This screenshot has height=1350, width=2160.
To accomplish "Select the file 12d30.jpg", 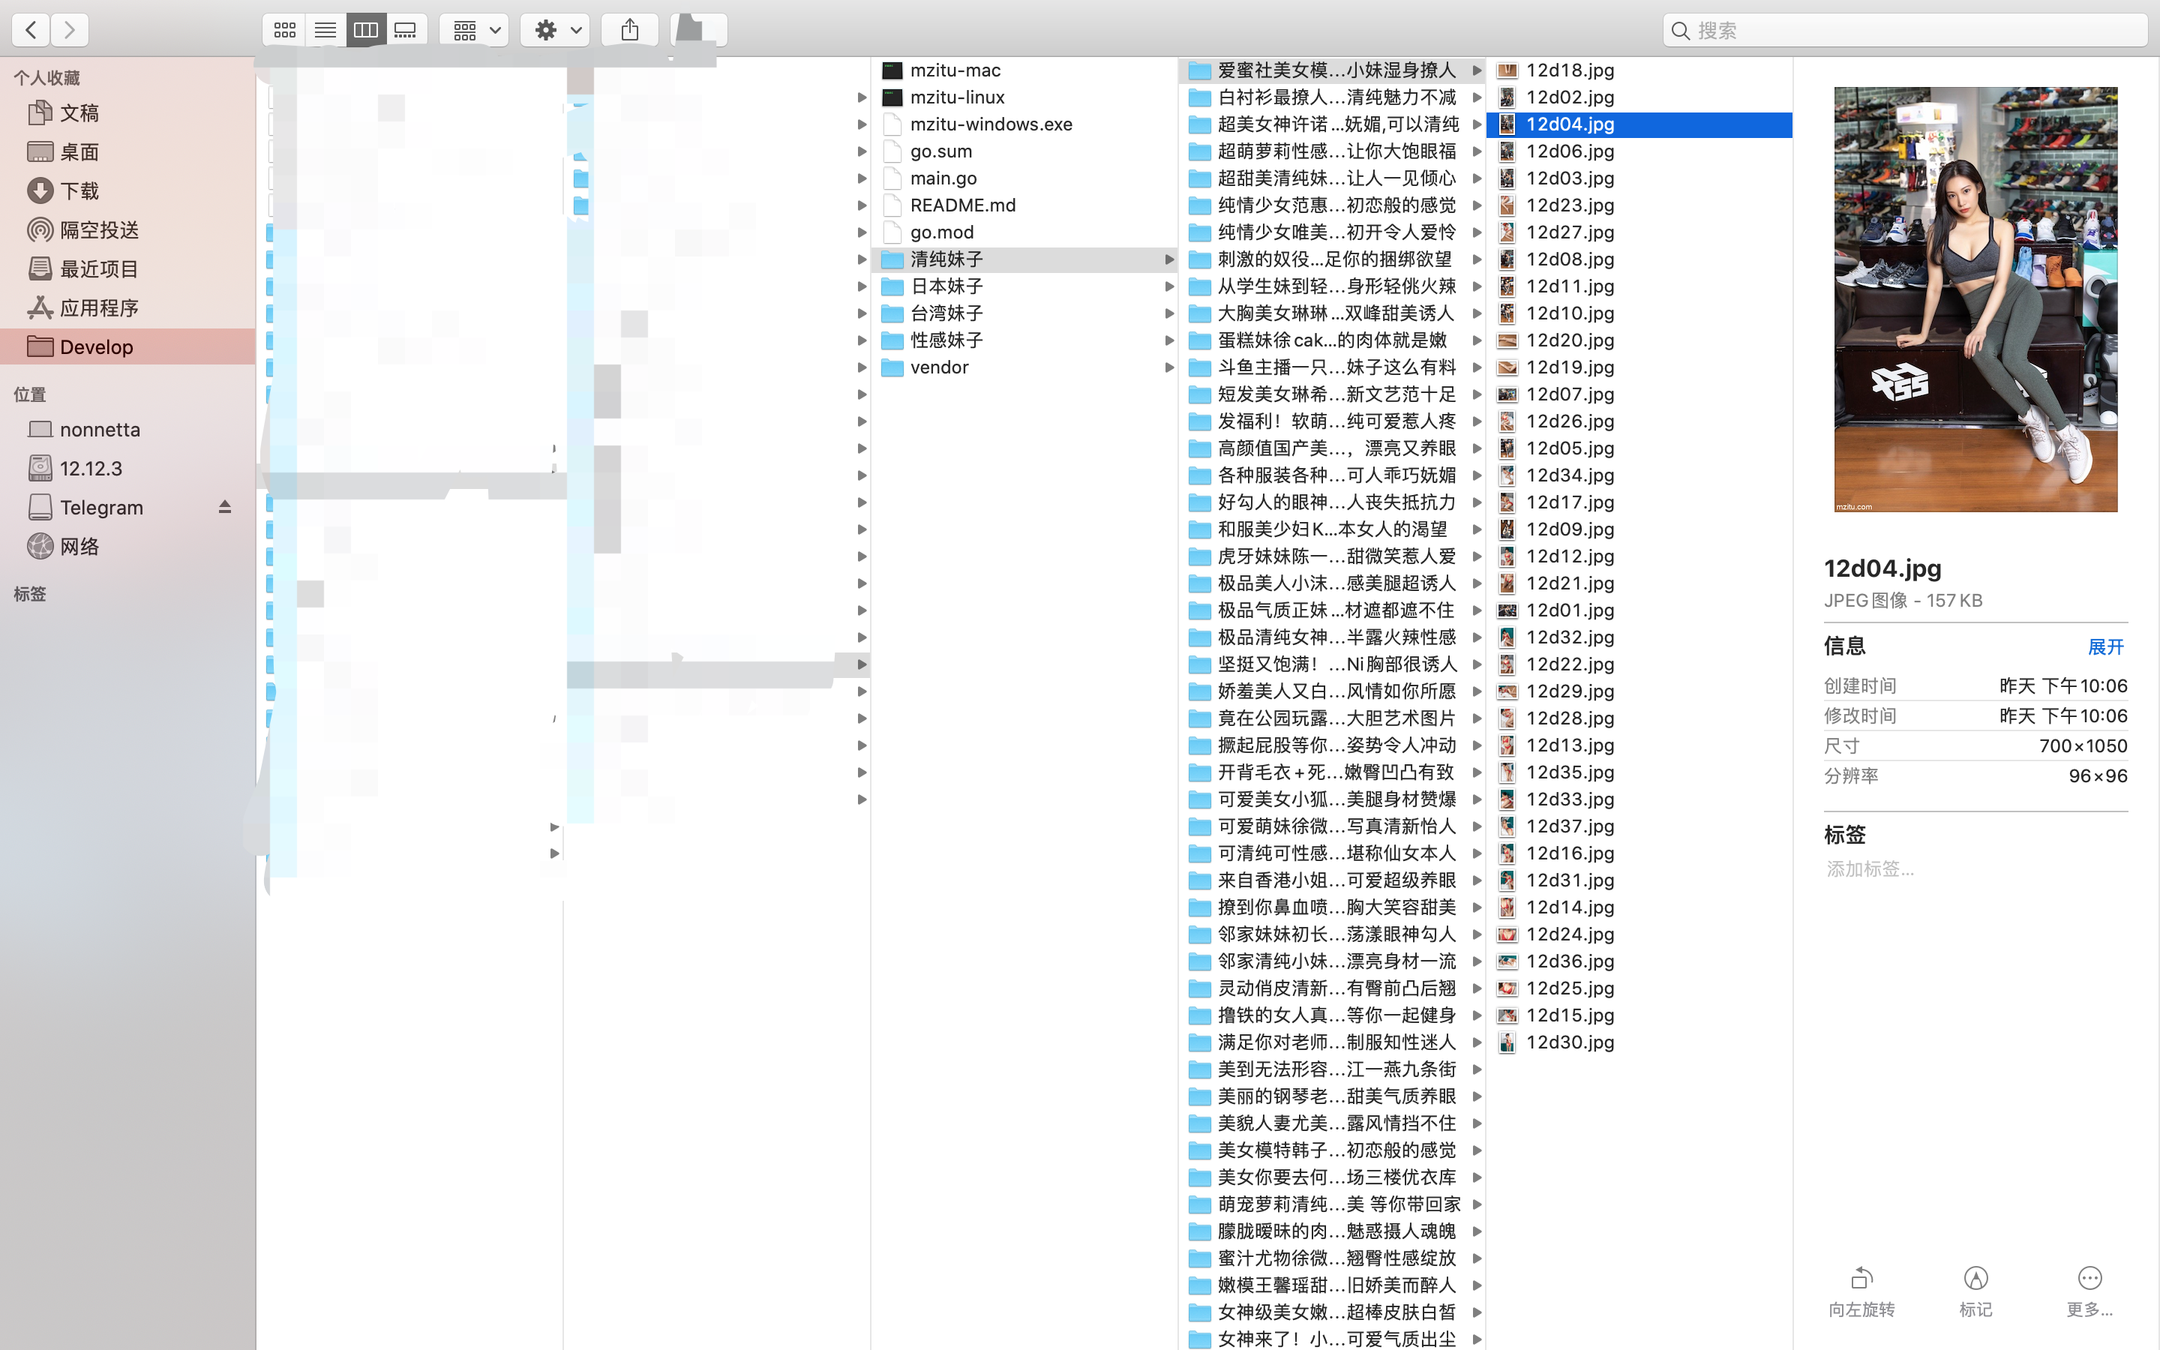I will click(x=1639, y=1042).
